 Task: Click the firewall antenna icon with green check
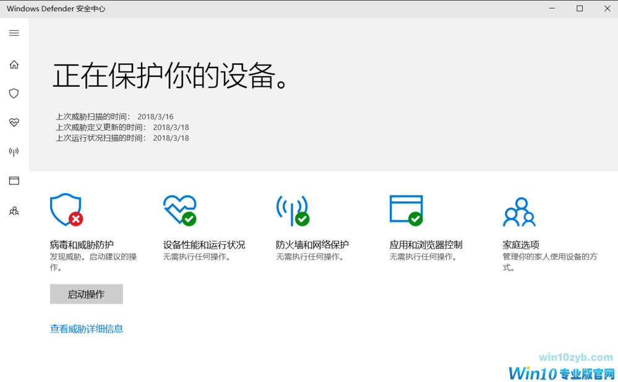[x=292, y=209]
